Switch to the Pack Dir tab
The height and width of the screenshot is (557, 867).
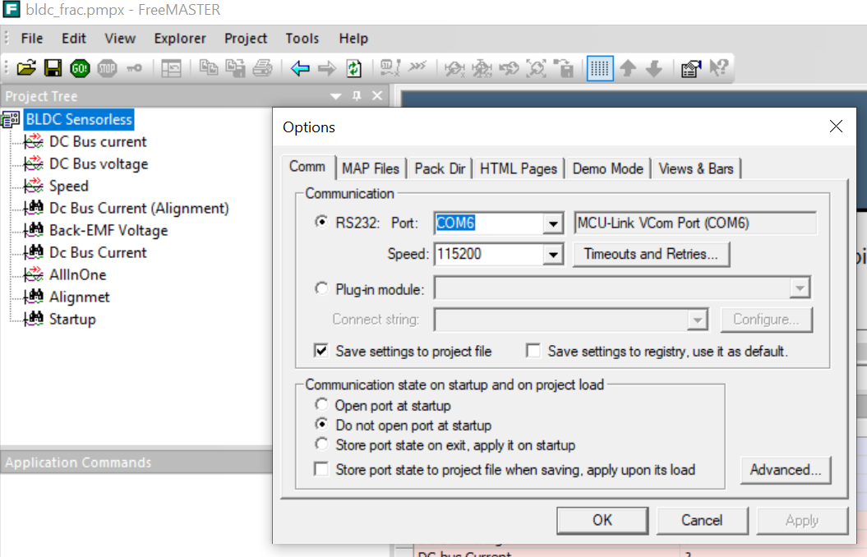440,168
